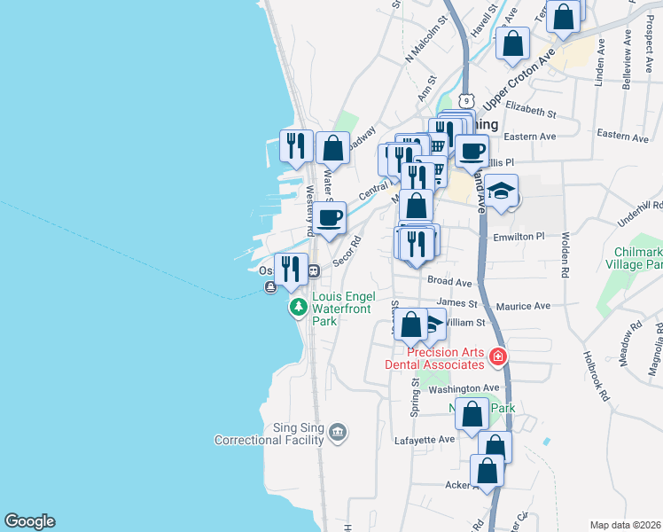Click the Westerly Rd label
Viewport: 663px width, 532px height.
tap(310, 211)
